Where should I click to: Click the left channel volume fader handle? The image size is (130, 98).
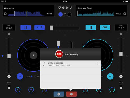(58, 44)
